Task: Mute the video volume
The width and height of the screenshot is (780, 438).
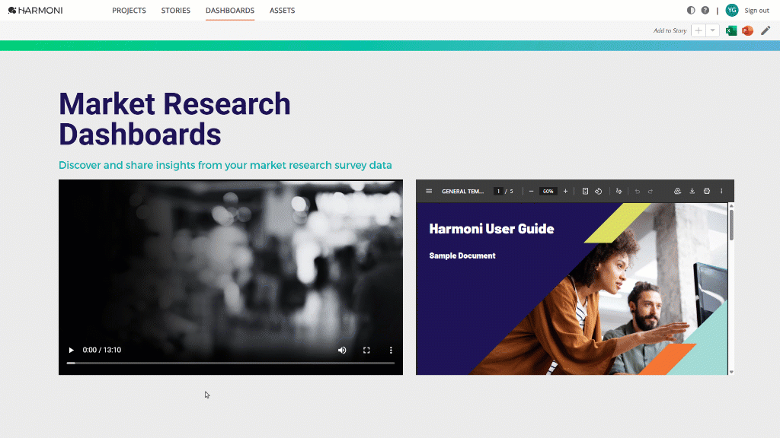Action: click(x=342, y=350)
